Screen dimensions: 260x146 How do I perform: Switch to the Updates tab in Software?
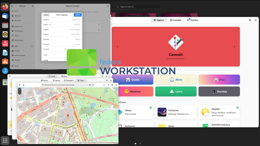[193, 20]
